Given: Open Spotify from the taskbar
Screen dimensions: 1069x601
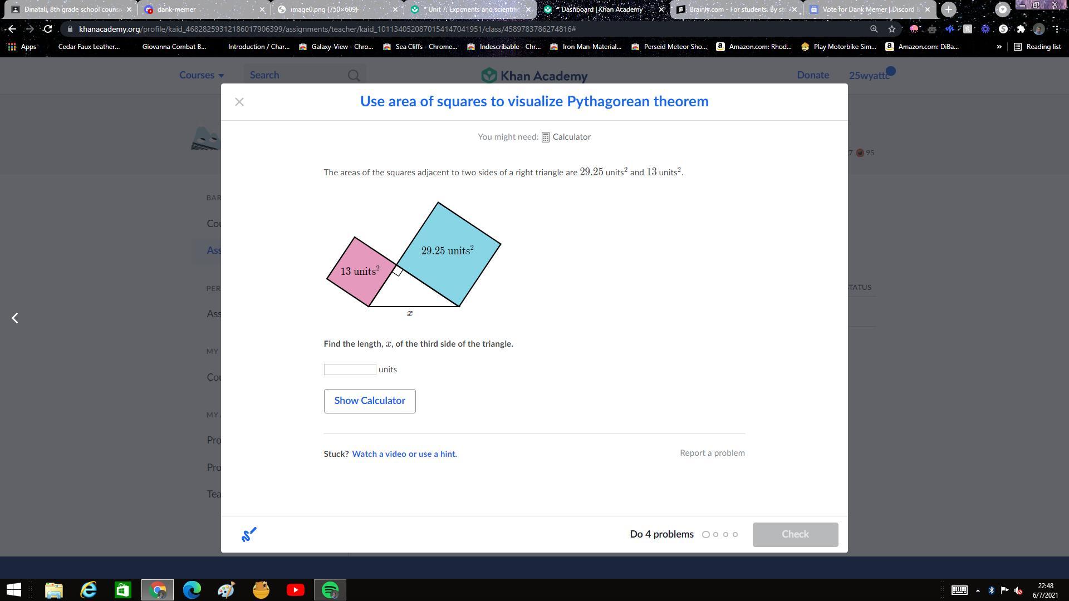Looking at the screenshot, I should pos(330,590).
